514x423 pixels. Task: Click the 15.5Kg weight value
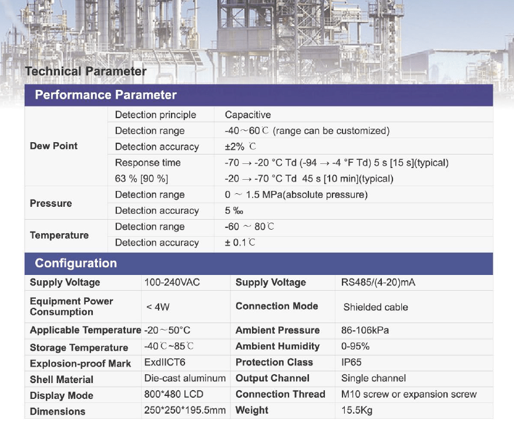[357, 410]
